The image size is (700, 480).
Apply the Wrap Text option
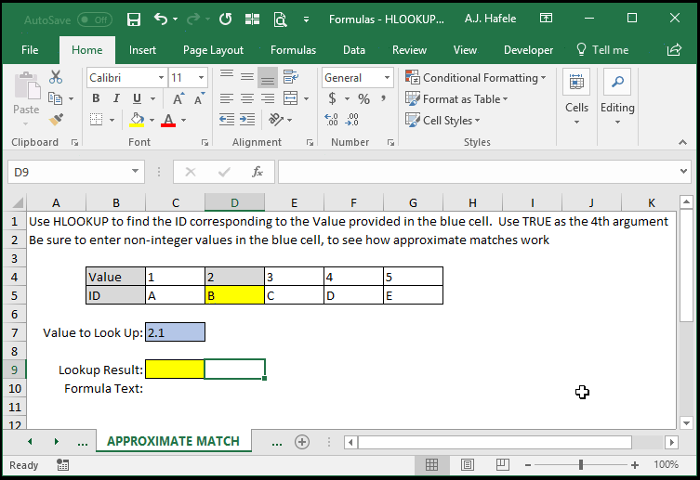(x=291, y=77)
